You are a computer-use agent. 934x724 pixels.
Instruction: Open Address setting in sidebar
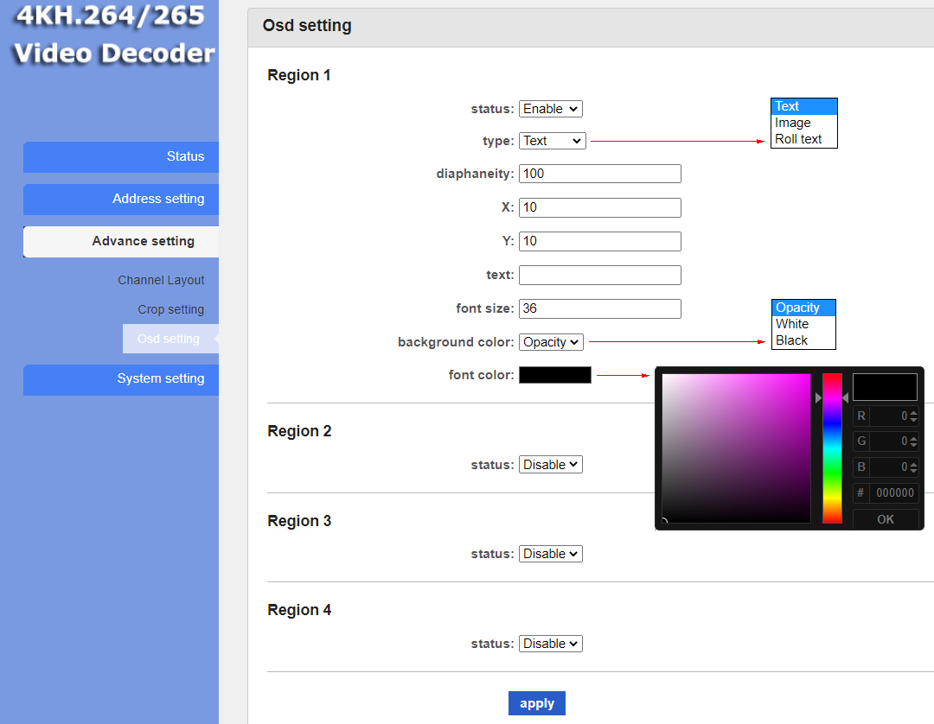coord(121,199)
